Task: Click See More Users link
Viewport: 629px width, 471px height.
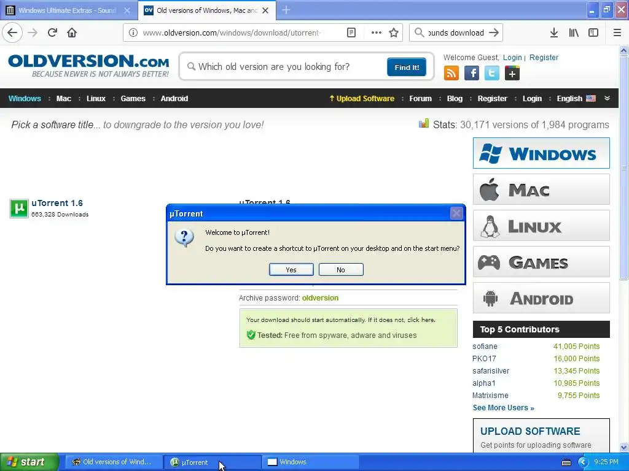Action: click(x=504, y=408)
